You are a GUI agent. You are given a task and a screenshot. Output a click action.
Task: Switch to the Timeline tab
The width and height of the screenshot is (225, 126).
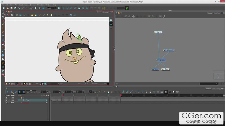(208, 89)
